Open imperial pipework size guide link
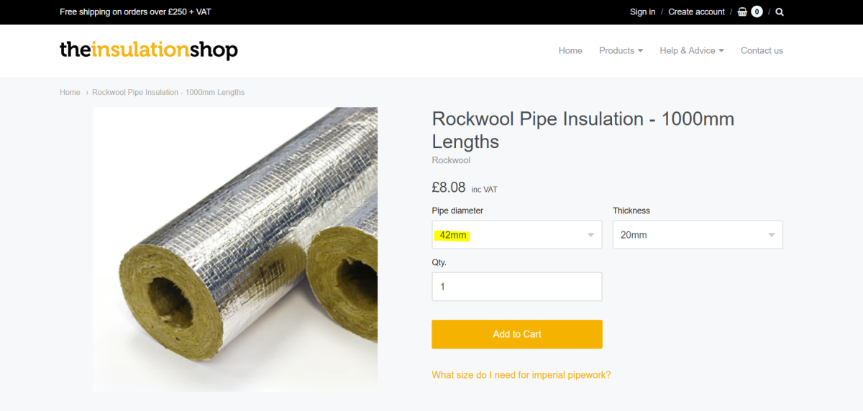 pyautogui.click(x=521, y=375)
